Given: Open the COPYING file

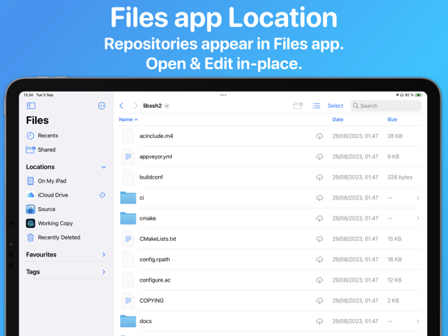Looking at the screenshot, I should coord(270,300).
